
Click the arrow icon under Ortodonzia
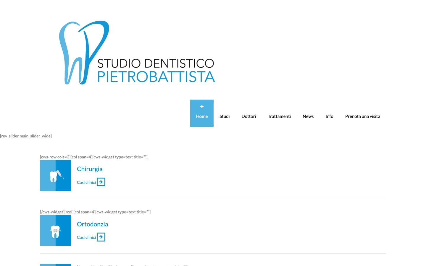(x=101, y=237)
